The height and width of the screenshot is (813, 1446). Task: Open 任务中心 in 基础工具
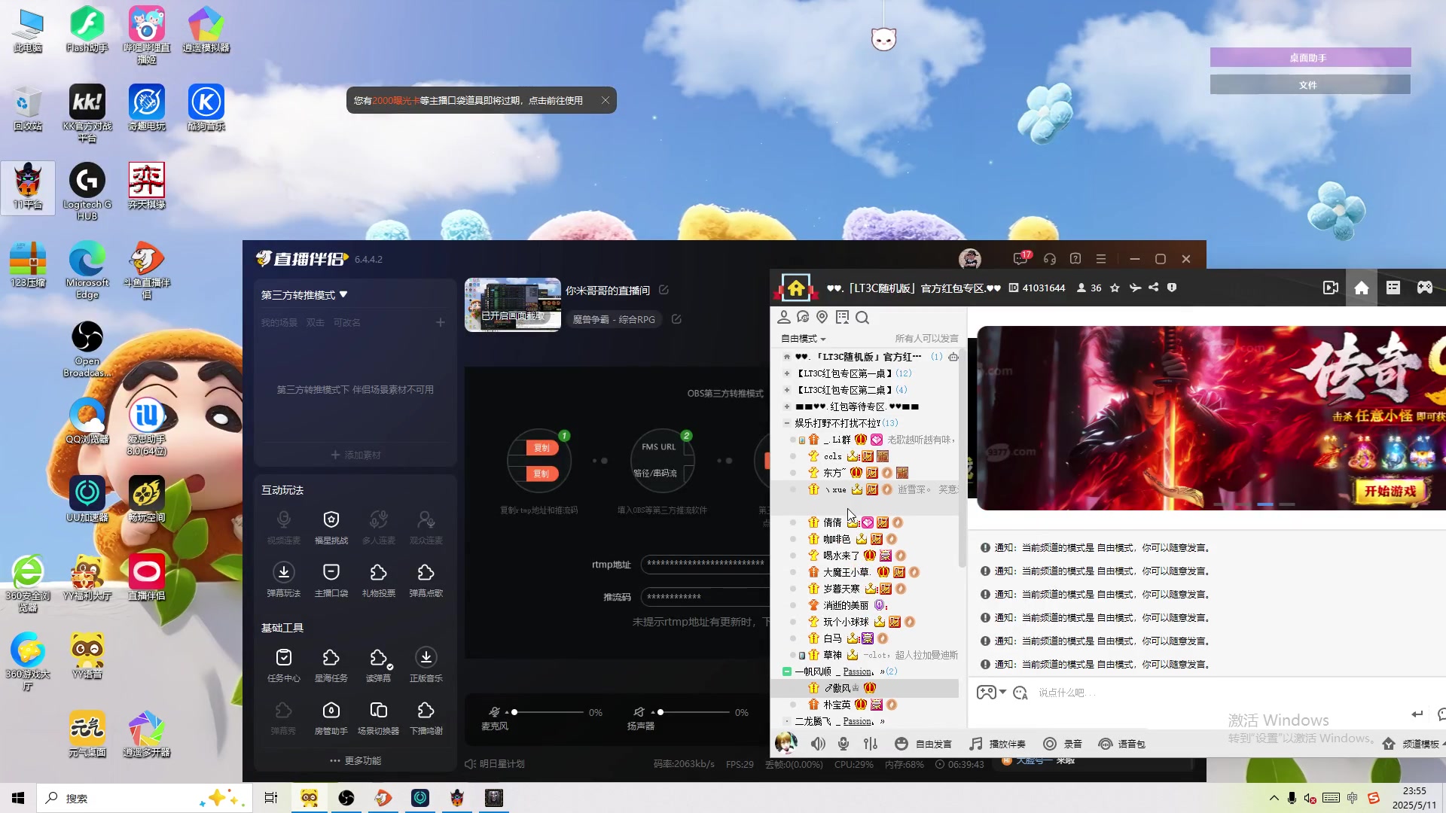point(283,665)
